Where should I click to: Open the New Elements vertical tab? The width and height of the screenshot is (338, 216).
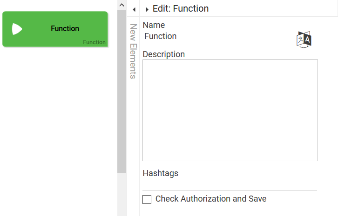point(133,51)
